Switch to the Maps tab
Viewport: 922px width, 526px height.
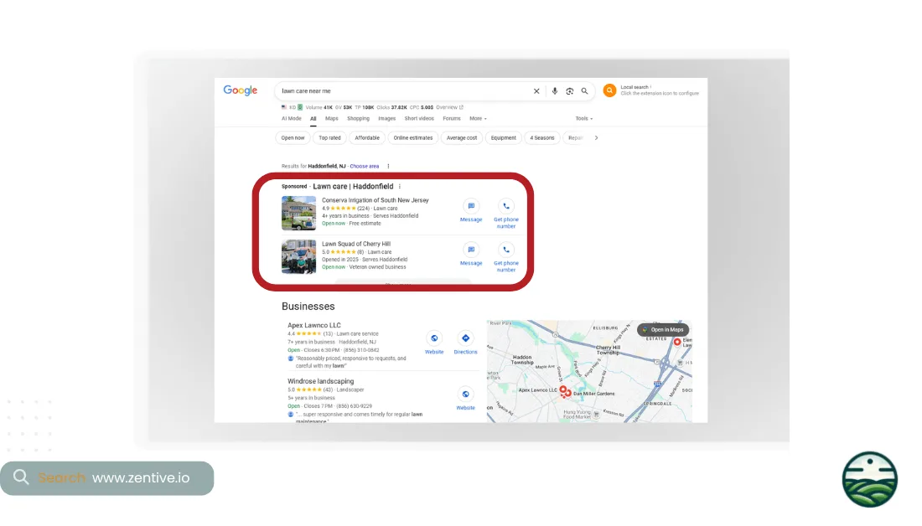[x=332, y=118]
